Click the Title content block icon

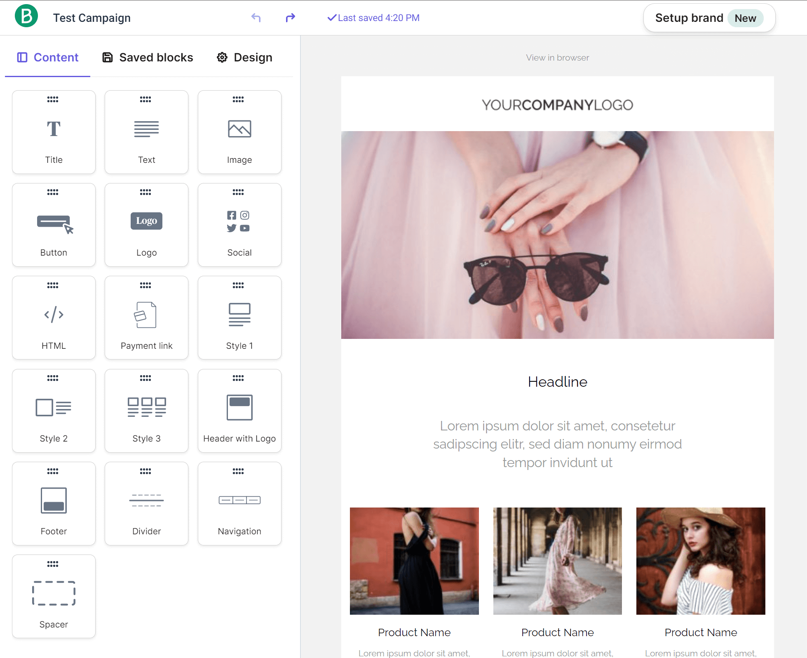pos(53,129)
